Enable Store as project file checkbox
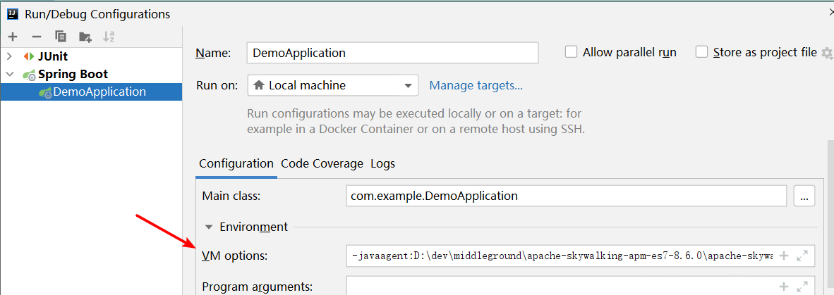This screenshot has width=834, height=295. 701,52
